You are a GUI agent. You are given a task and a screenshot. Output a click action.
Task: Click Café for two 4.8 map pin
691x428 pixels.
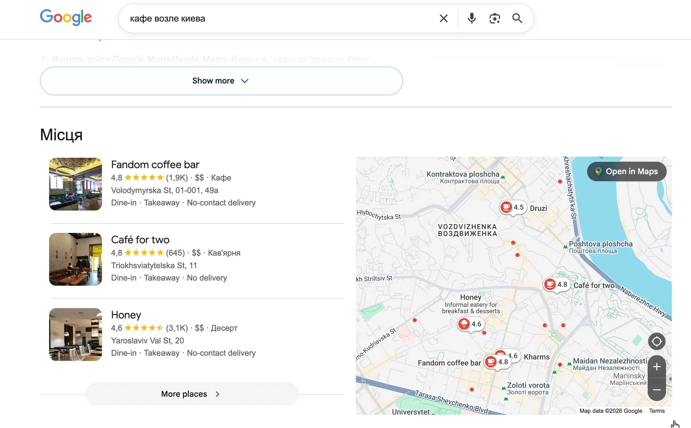[x=557, y=285]
